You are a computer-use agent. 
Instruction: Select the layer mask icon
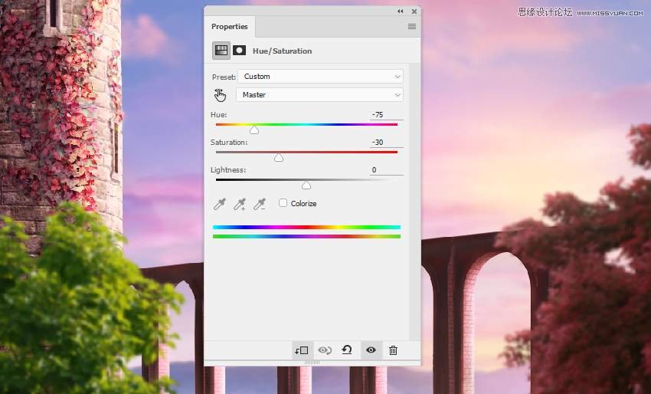pyautogui.click(x=239, y=51)
